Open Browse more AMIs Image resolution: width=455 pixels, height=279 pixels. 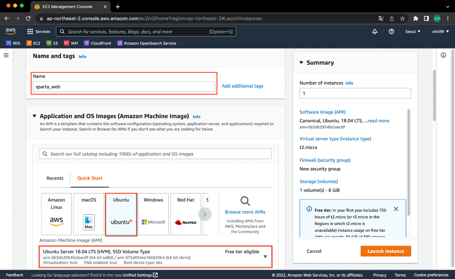[x=245, y=212]
